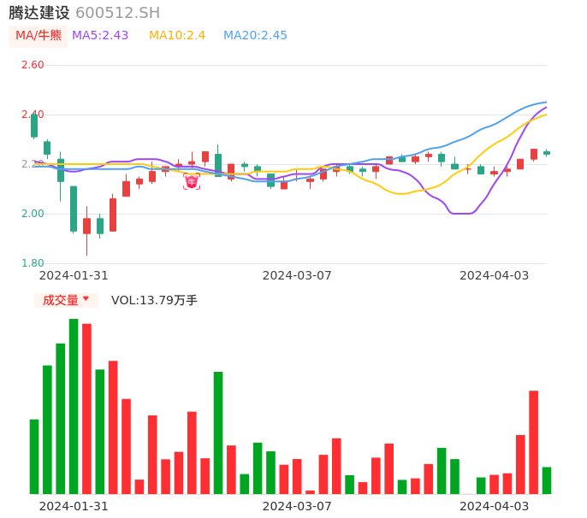
Task: Select the last green volume bar on right
Action: coord(547,480)
